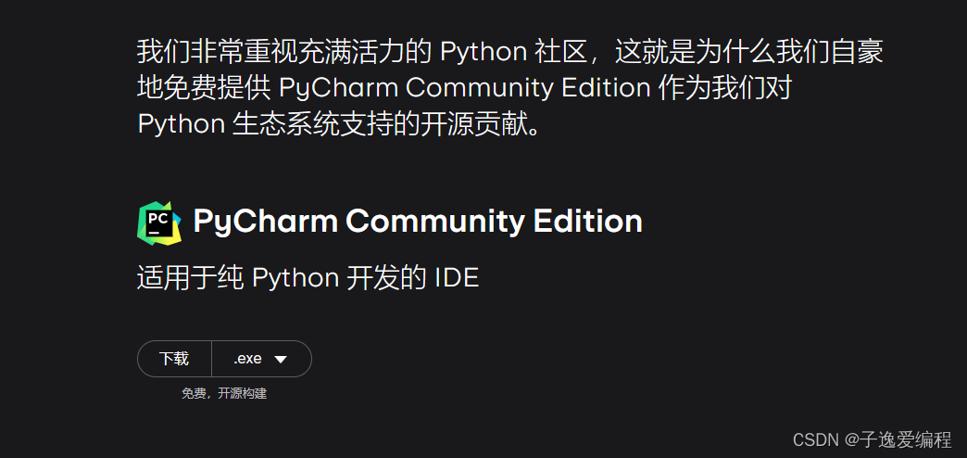The image size is (967, 458).
Task: Select the PyCharm Community Edition heading
Action: pyautogui.click(x=418, y=221)
